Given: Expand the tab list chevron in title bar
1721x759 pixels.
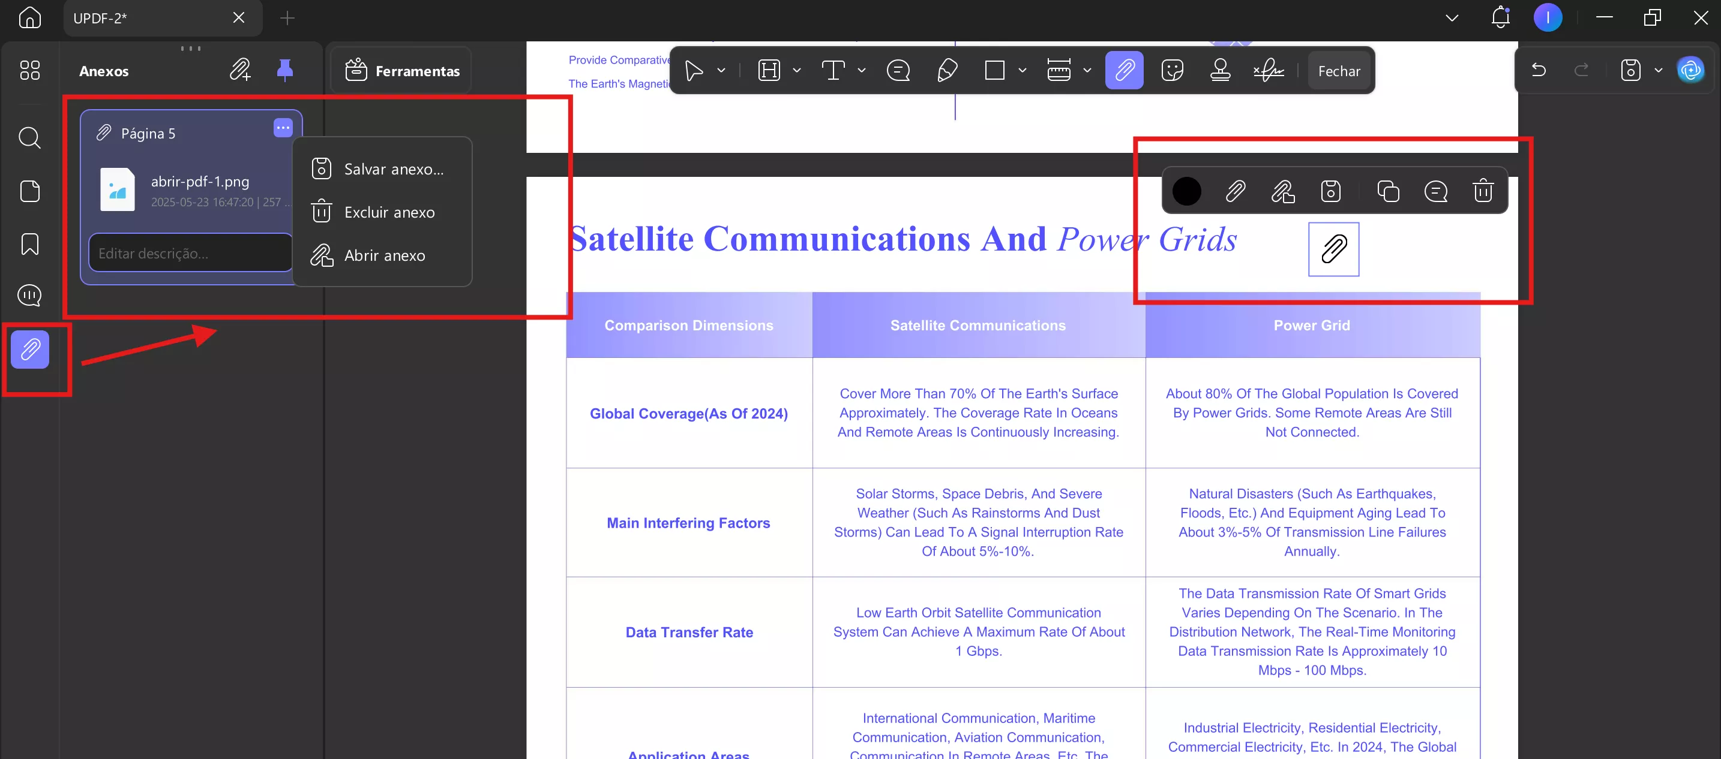Looking at the screenshot, I should tap(1452, 18).
